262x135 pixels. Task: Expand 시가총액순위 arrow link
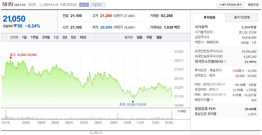214,32
